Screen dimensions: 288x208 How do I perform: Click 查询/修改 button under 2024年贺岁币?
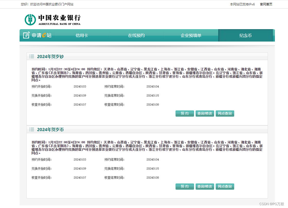point(205,186)
